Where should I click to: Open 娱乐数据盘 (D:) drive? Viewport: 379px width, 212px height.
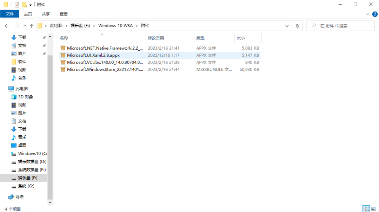tap(32, 162)
